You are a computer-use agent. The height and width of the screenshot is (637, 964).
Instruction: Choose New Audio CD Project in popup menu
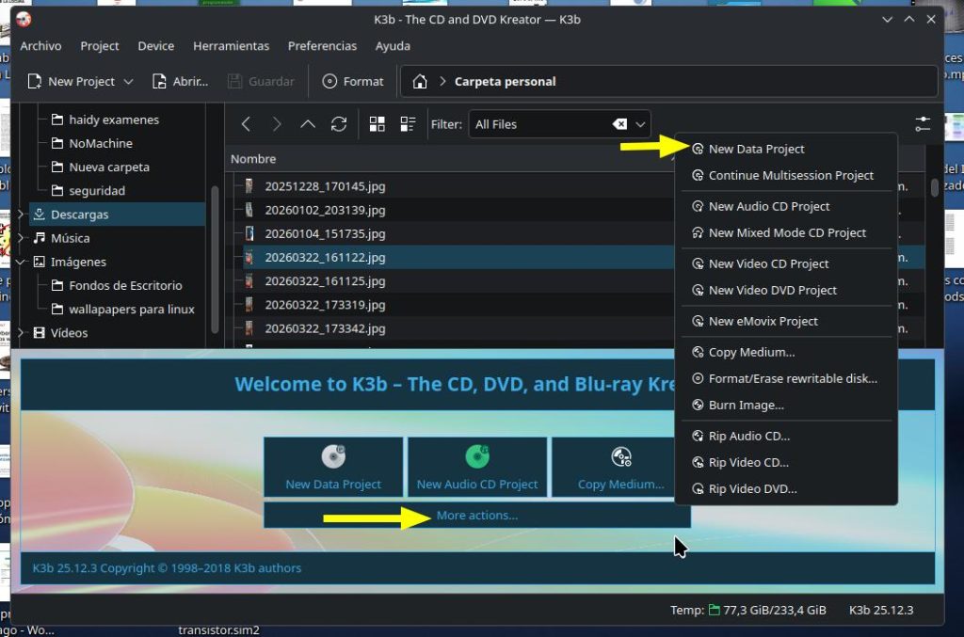[786, 206]
